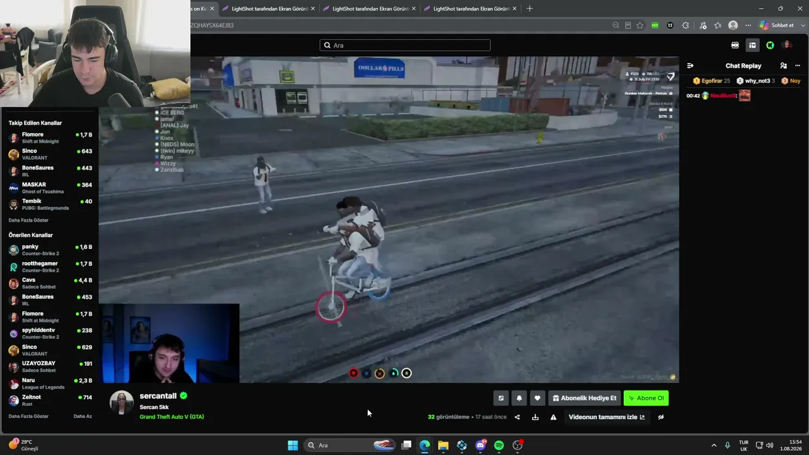Click the Abonelik Hediye Et button
The width and height of the screenshot is (809, 455).
point(584,398)
